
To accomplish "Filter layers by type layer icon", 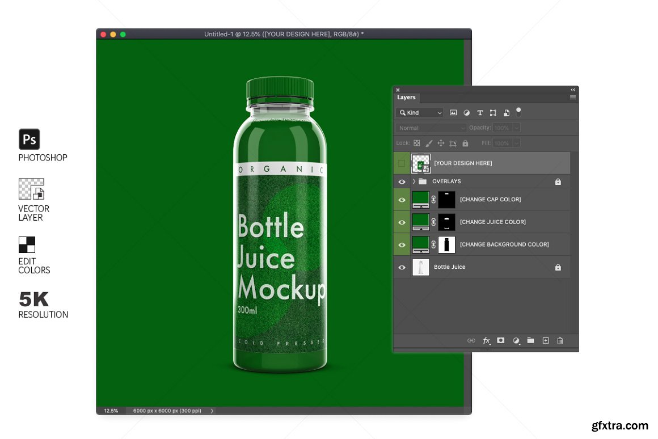I will click(x=480, y=113).
